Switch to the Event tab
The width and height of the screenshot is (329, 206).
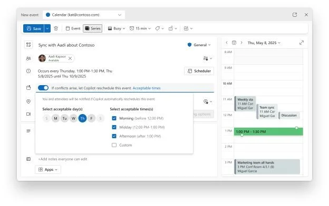pyautogui.click(x=73, y=28)
